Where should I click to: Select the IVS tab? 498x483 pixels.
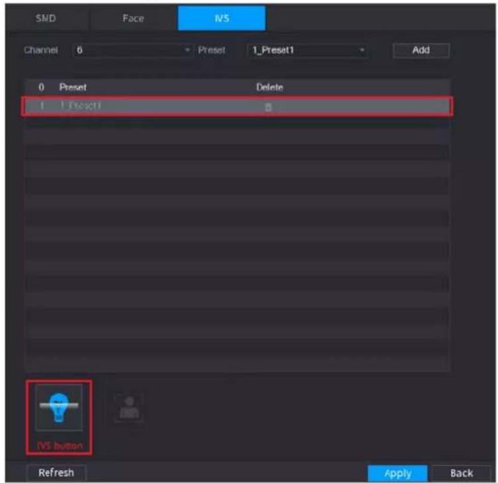[221, 18]
